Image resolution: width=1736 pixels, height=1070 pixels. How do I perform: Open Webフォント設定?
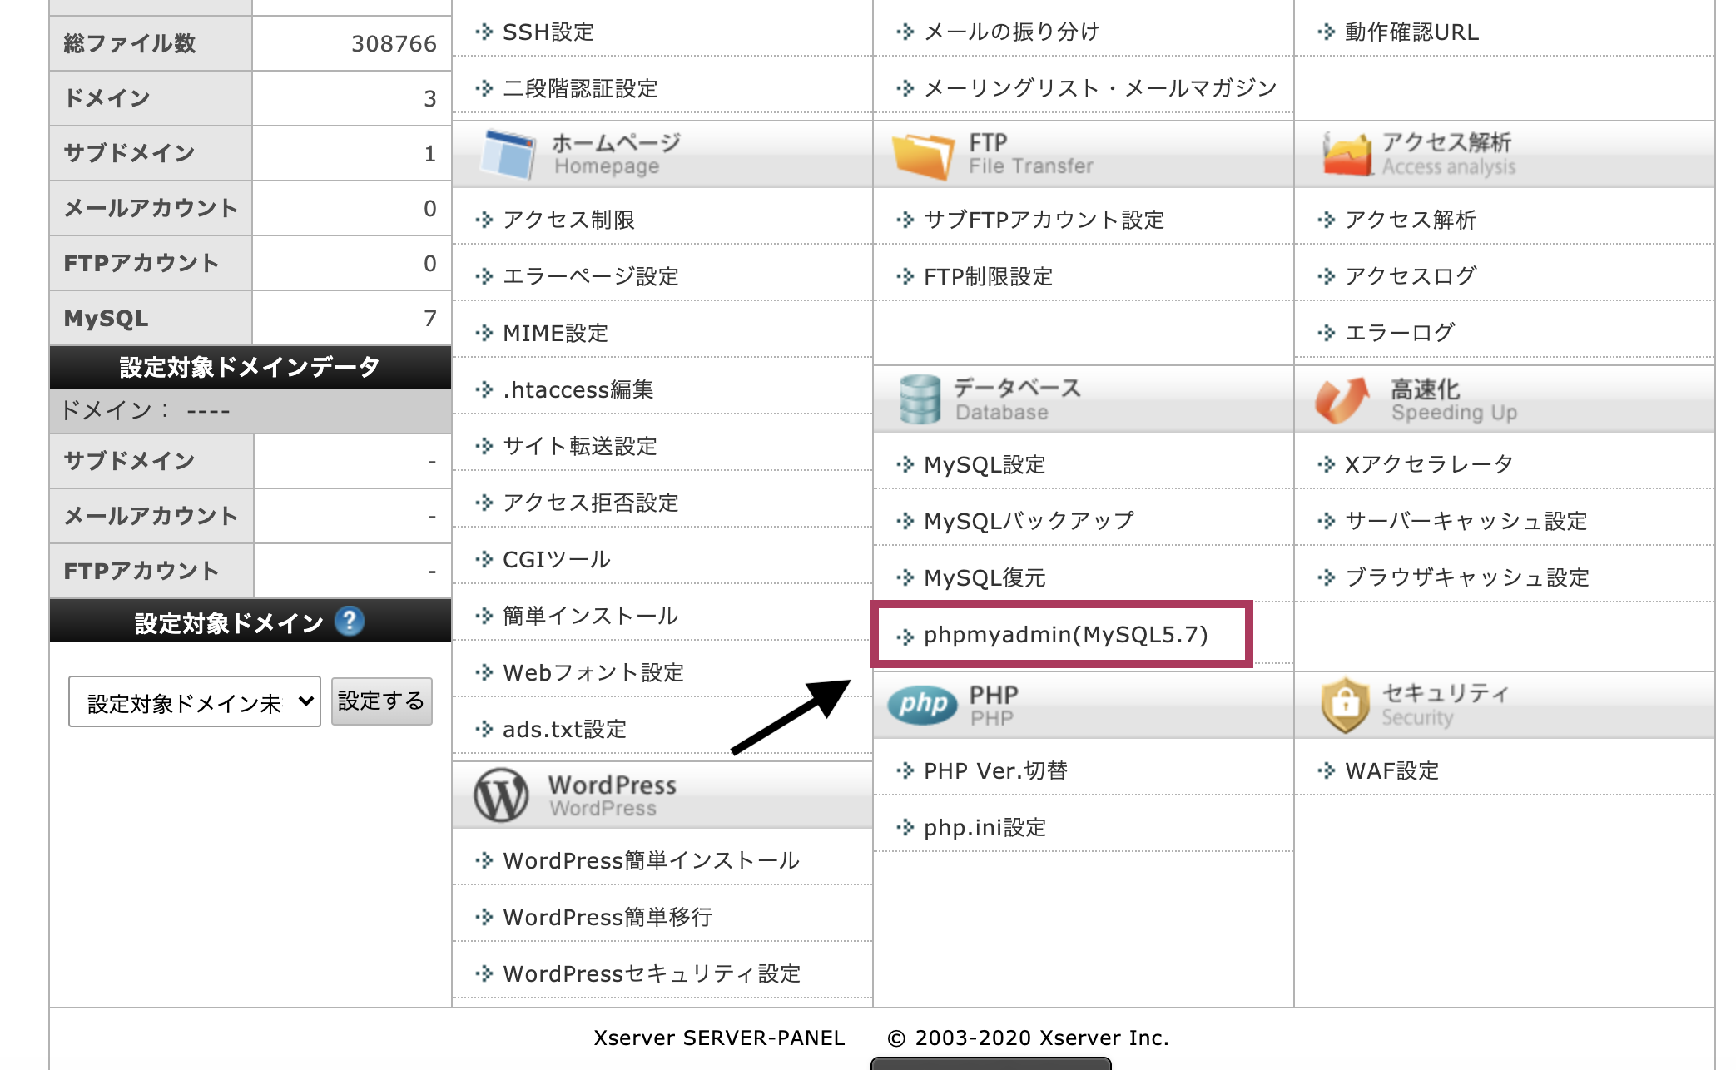tap(593, 672)
